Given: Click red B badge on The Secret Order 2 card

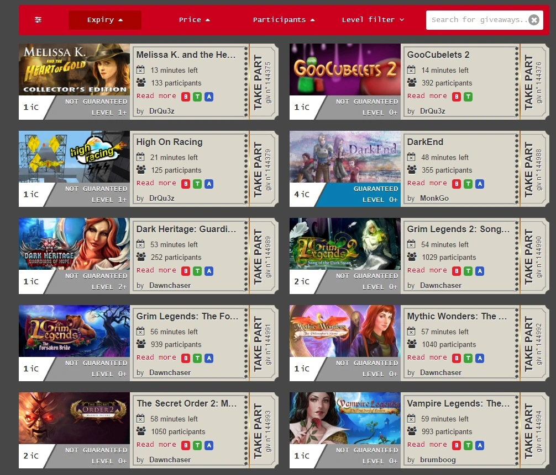Looking at the screenshot, I should tap(186, 445).
